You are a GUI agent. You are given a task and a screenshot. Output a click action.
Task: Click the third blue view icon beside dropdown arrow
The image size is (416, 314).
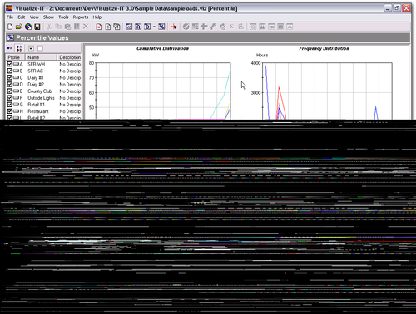[x=147, y=27]
